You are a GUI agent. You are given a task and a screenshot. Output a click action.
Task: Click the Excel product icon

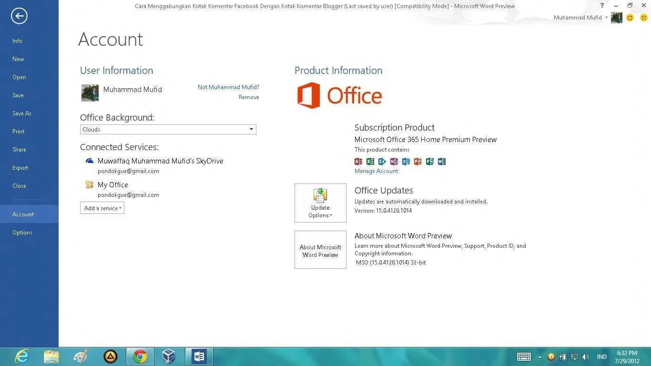(x=370, y=162)
